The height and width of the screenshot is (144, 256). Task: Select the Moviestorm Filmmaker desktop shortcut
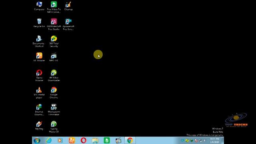click(x=54, y=110)
